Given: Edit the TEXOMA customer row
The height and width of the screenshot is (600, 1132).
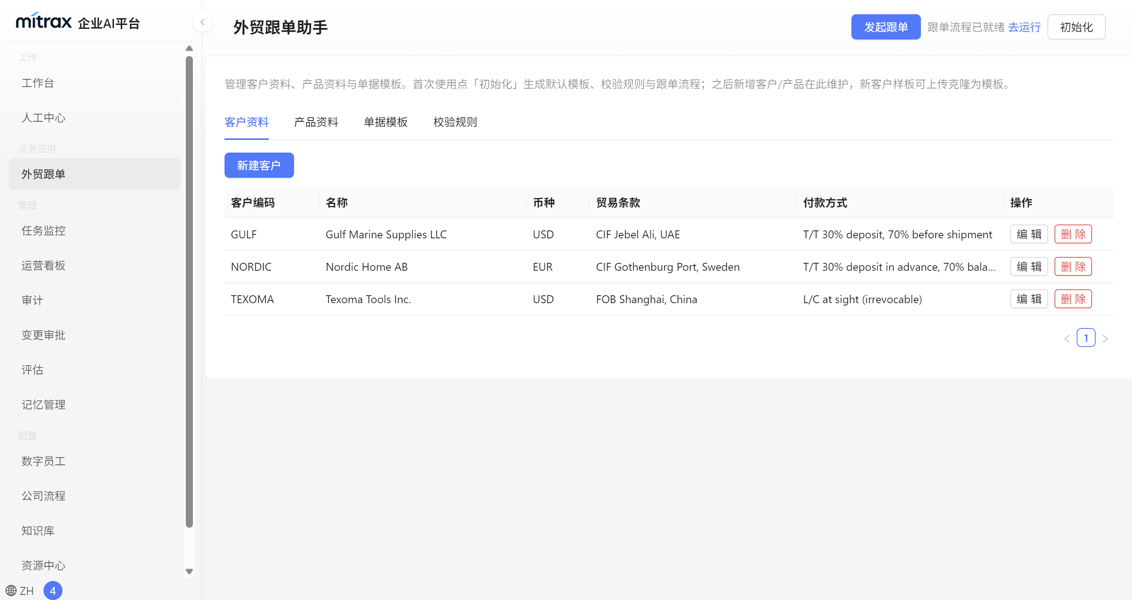Looking at the screenshot, I should coord(1029,299).
